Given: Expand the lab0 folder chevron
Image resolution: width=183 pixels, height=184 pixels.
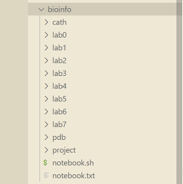Looking at the screenshot, I should (46, 35).
